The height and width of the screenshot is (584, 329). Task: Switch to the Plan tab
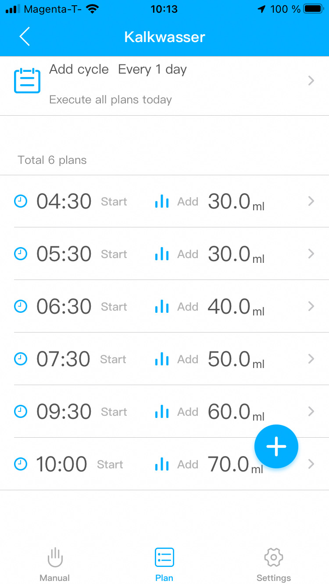point(164,564)
